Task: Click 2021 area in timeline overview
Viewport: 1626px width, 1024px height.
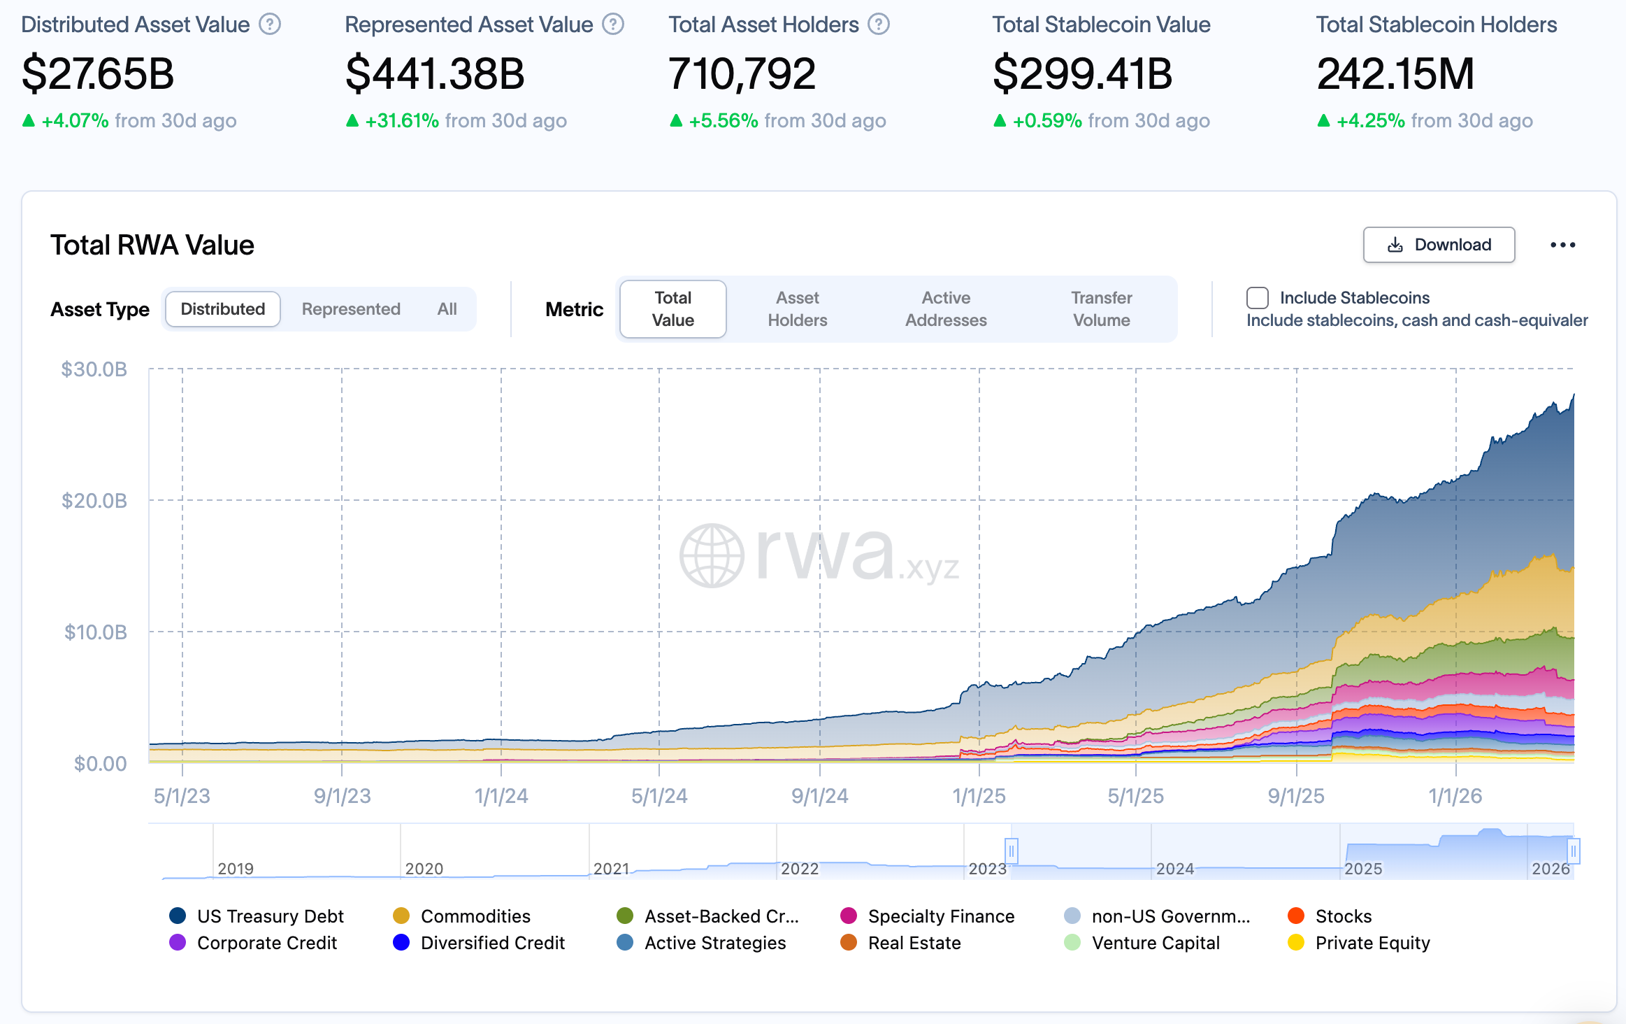Action: coord(612,868)
